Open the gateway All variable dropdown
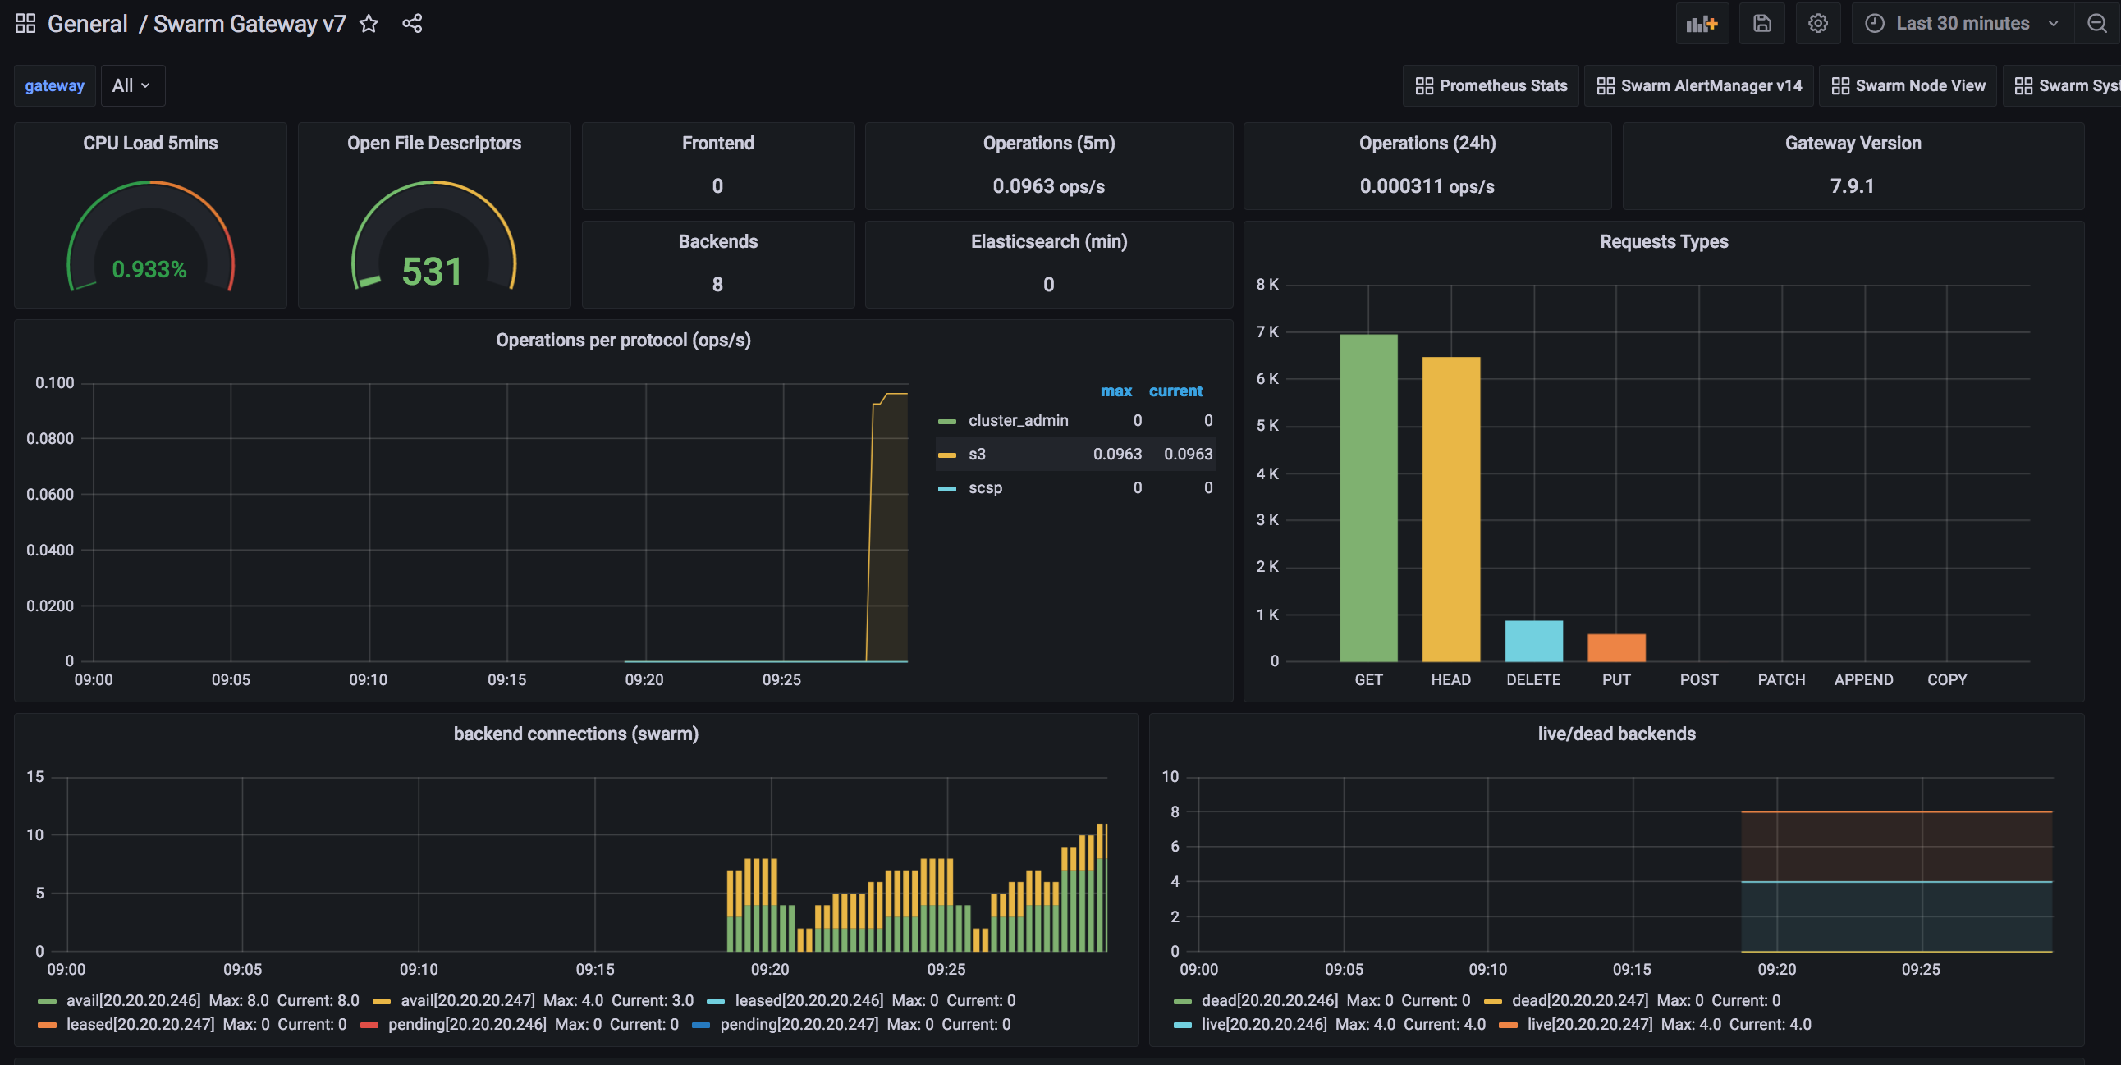This screenshot has width=2121, height=1065. (131, 85)
